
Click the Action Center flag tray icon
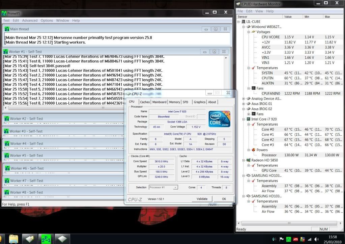pyautogui.click(x=281, y=239)
